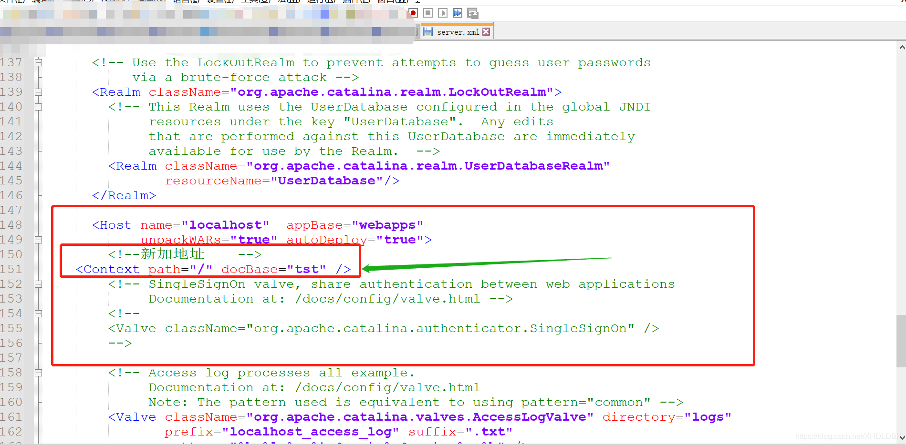
Task: Click the closing </Realm> tag
Action: pyautogui.click(x=124, y=195)
